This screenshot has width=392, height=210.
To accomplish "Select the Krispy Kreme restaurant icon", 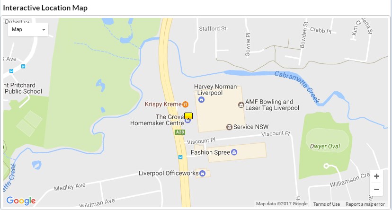I will click(x=185, y=104).
